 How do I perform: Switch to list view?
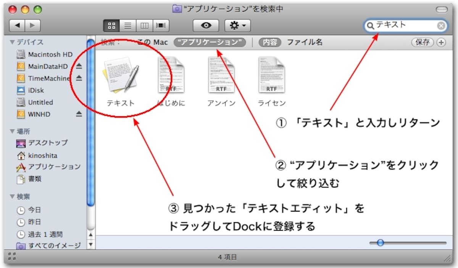click(128, 26)
